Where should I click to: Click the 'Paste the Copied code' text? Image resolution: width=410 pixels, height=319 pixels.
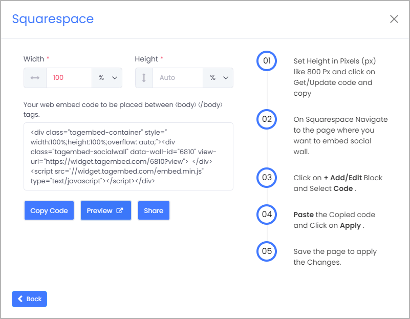(x=334, y=215)
